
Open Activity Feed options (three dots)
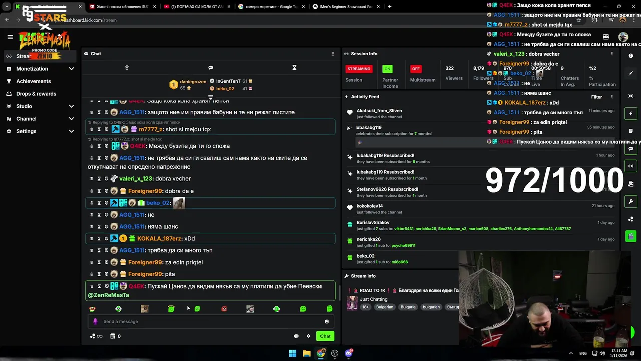(x=612, y=97)
